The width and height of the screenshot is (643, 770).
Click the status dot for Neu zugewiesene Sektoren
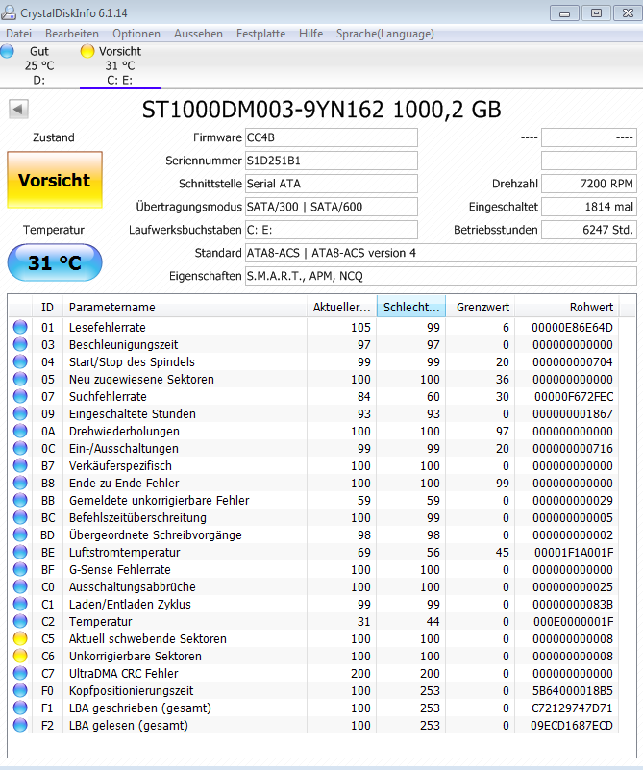20,379
